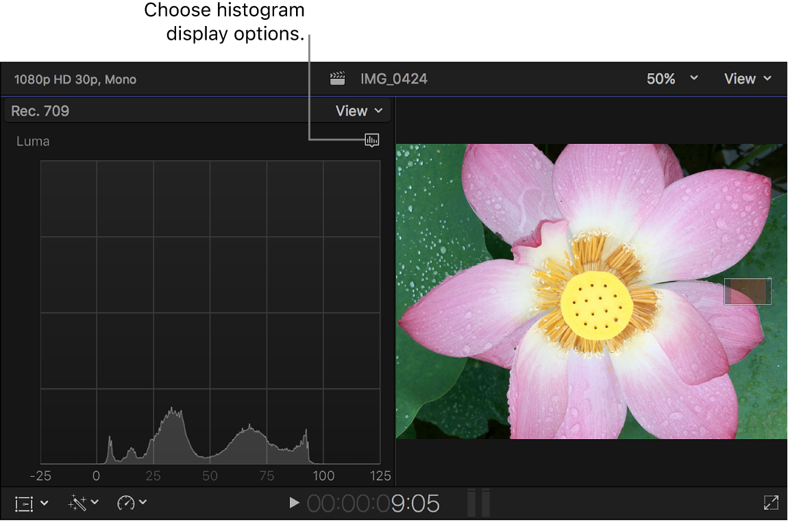This screenshot has height=522, width=788.
Task: Click the clapperboard icon next to IMG_0424
Action: point(337,78)
